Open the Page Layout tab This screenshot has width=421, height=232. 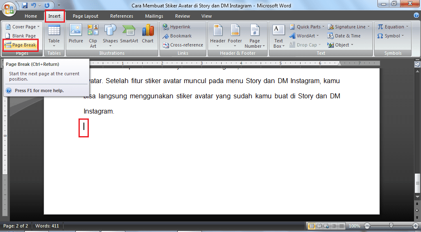click(x=86, y=16)
